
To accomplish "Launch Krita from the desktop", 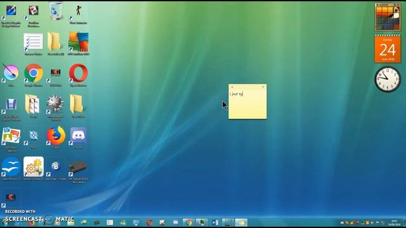I will pyautogui.click(x=11, y=75).
